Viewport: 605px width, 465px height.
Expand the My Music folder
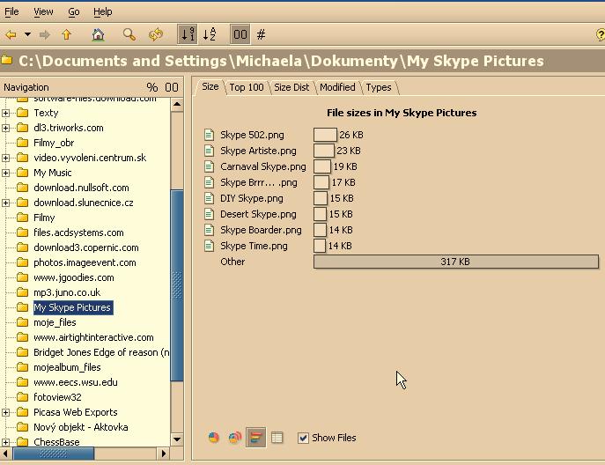(x=6, y=173)
